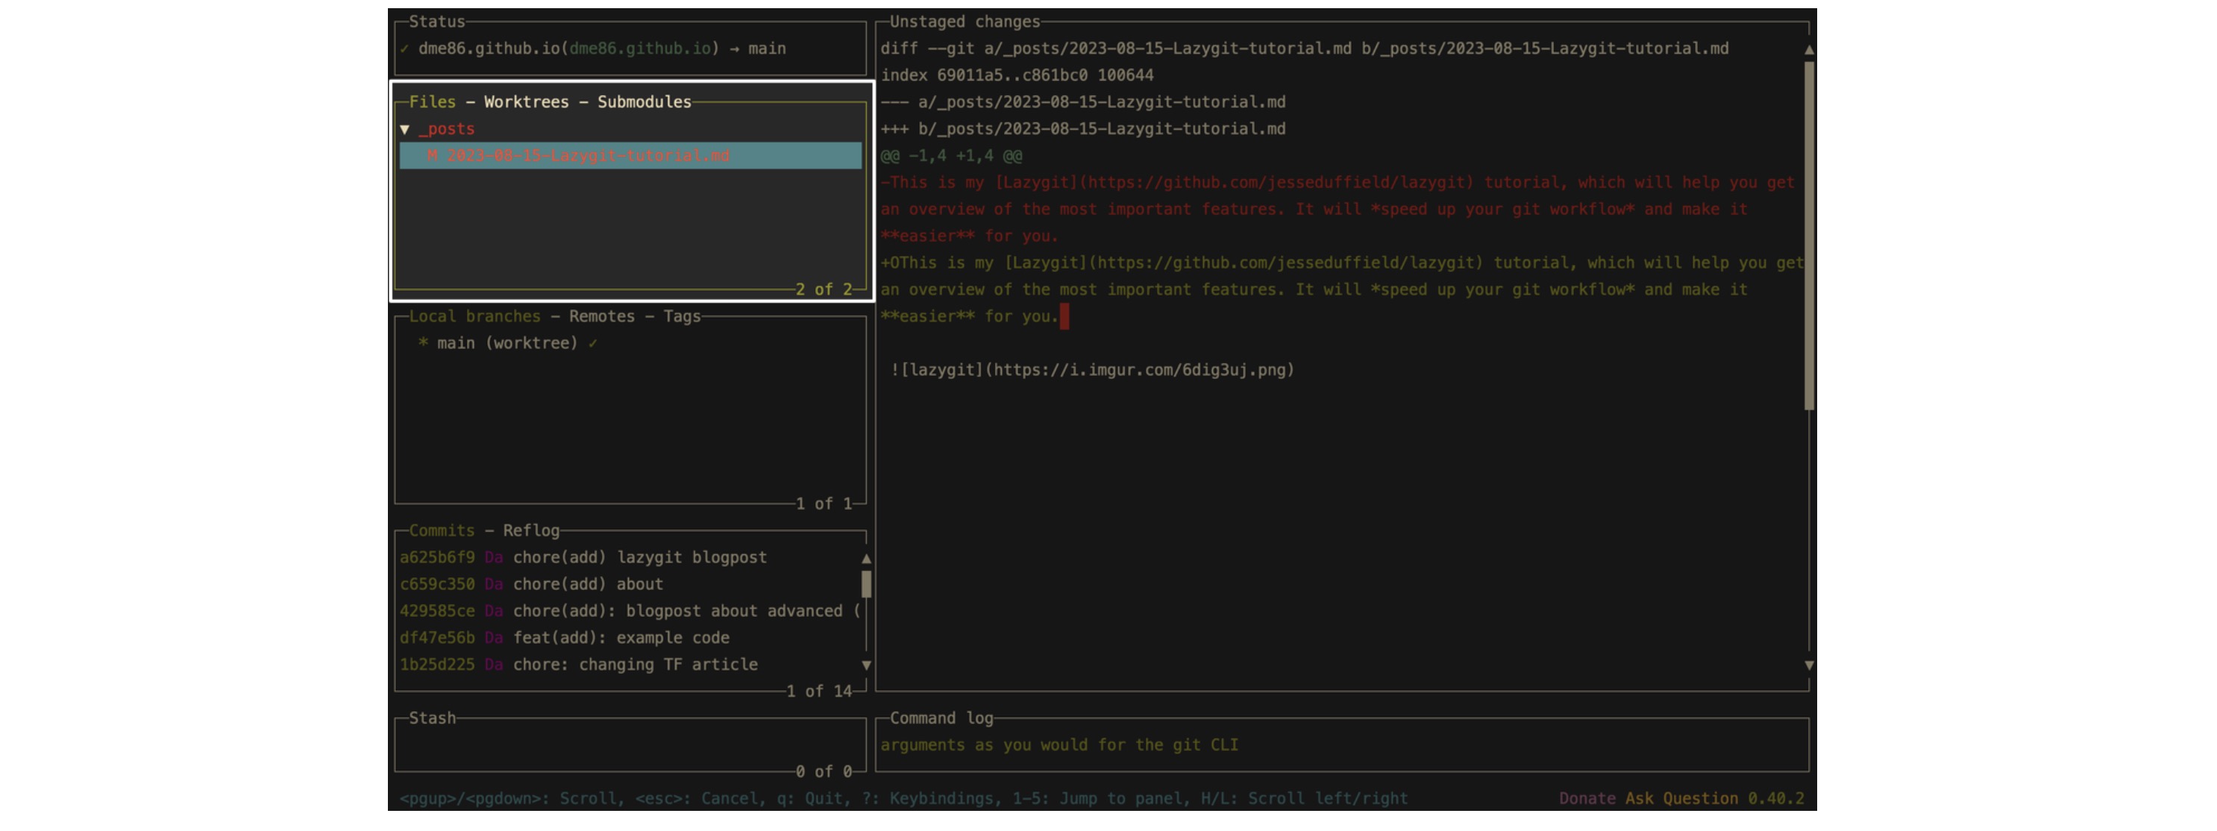The image size is (2217, 831).
Task: Click the '1 of 1' counter in branches panel
Action: click(824, 504)
